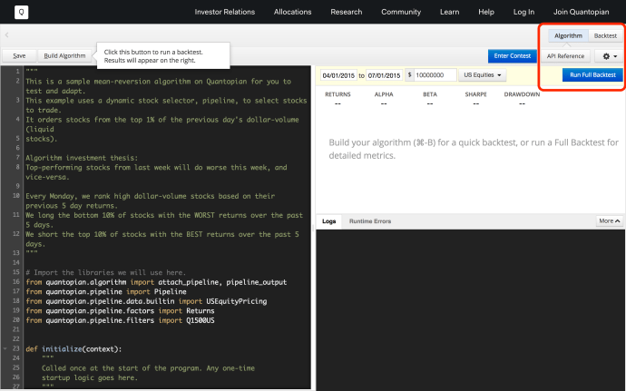Click the back arrow chevron
Image resolution: width=626 pixels, height=391 pixels.
[x=6, y=35]
